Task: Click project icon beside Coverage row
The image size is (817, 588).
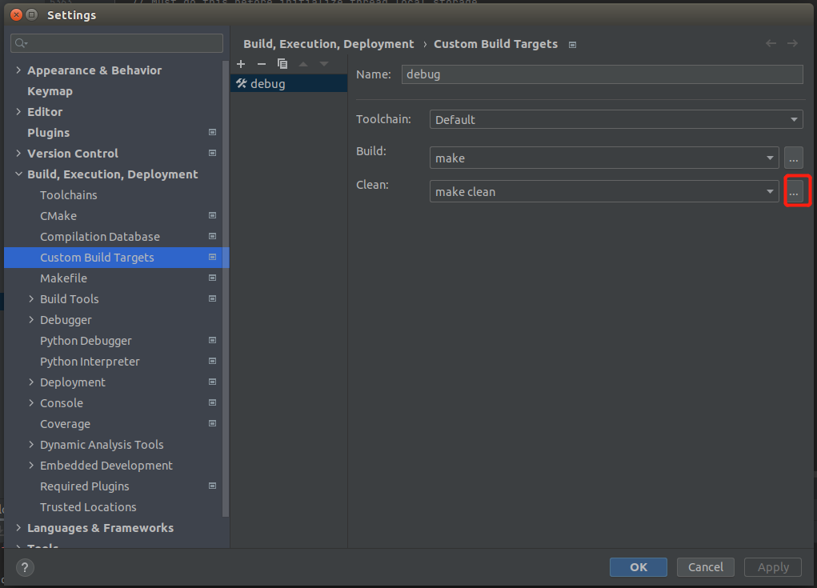Action: pyautogui.click(x=213, y=424)
